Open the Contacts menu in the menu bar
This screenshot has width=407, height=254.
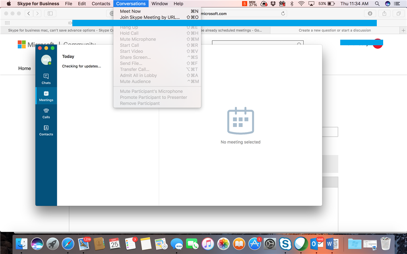(101, 4)
